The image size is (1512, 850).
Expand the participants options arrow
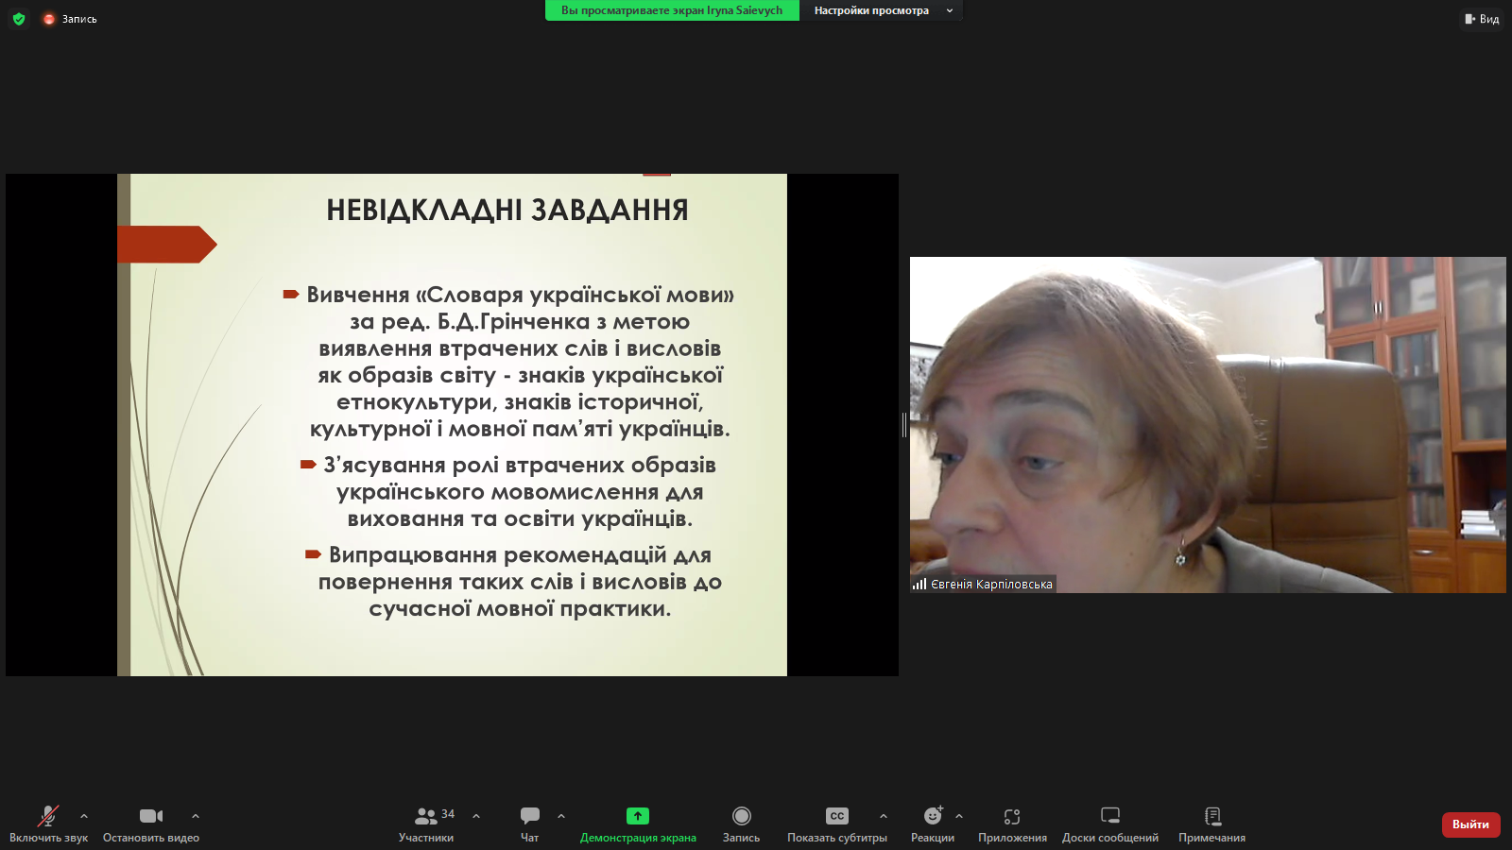coord(476,816)
